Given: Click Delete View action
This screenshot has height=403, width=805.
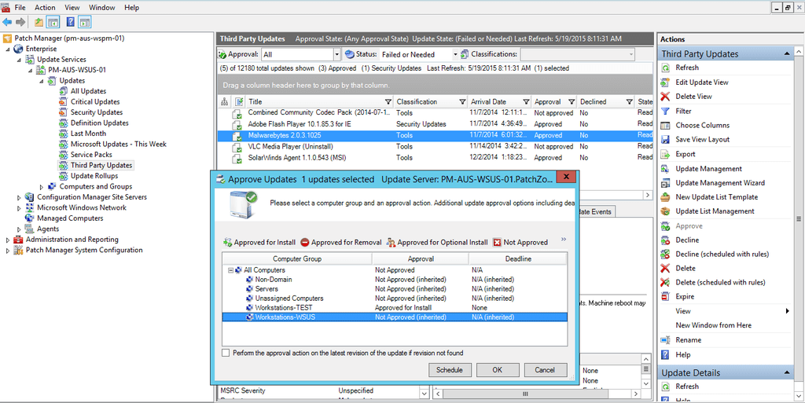Looking at the screenshot, I should [693, 97].
